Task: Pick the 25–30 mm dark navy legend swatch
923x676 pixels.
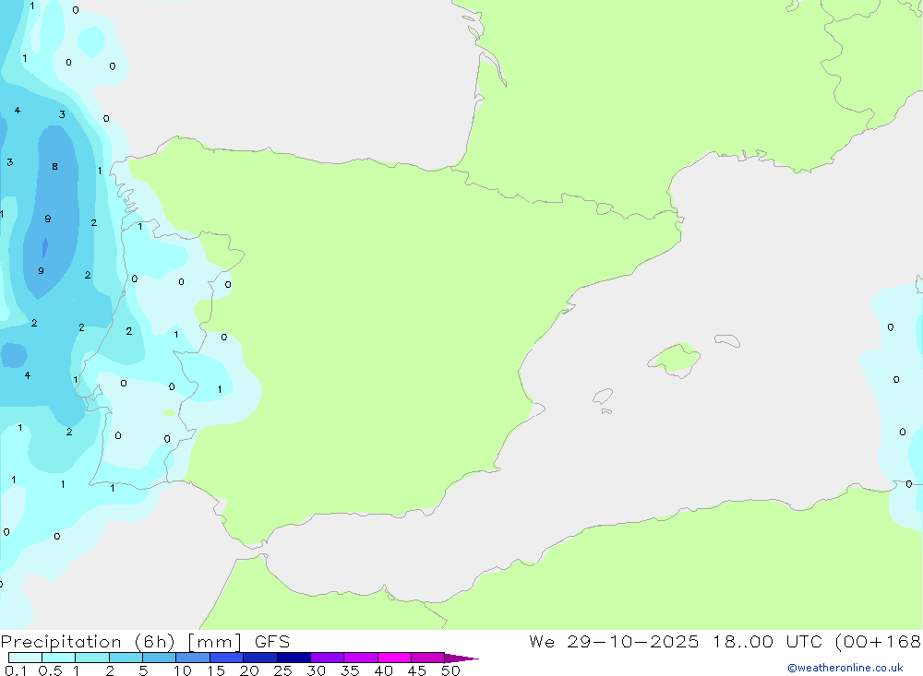Action: (x=294, y=658)
